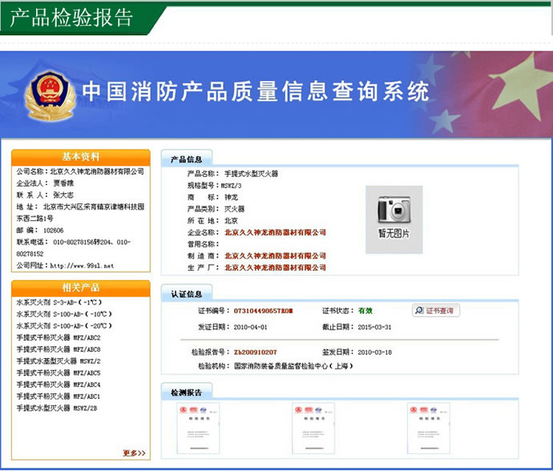Image resolution: width=553 pixels, height=471 pixels.
Task: Click product name 手提式水型灭火器
Action: (x=252, y=174)
